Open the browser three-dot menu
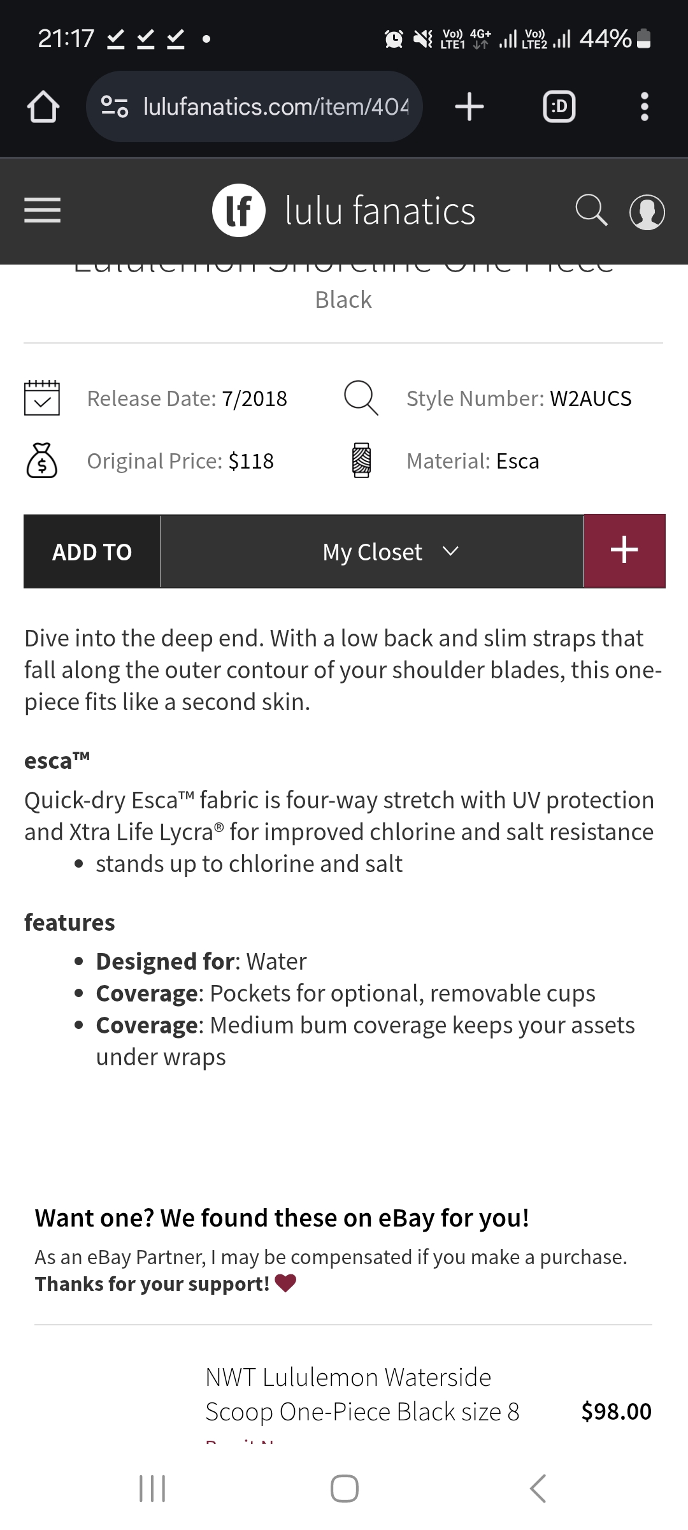 tap(645, 106)
